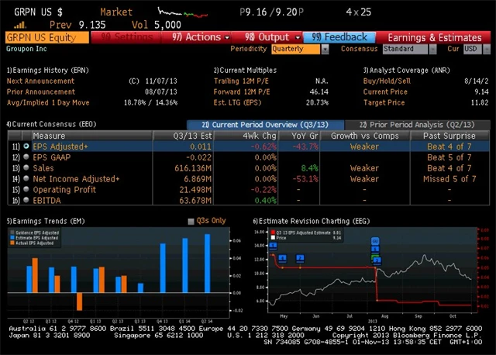496x355 pixels.
Task: Click the Growth vs Comps column header
Action: (x=365, y=136)
